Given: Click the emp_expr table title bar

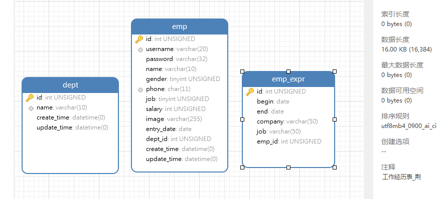Looking at the screenshot, I should point(288,79).
